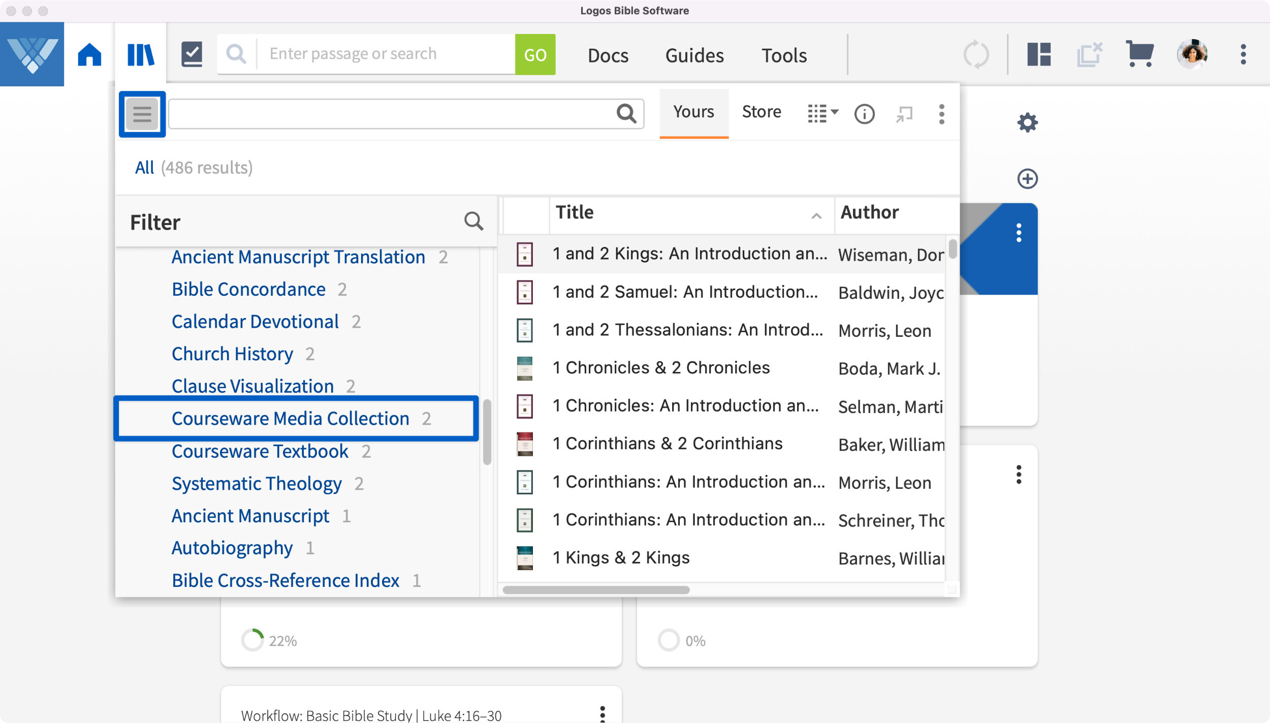Open '1 and 2 Samuel: An Introduction' row
The image size is (1270, 723).
(x=721, y=292)
